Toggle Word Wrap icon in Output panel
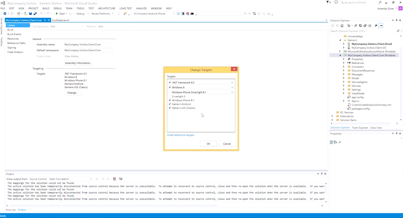403x218 pixels. coord(120,179)
